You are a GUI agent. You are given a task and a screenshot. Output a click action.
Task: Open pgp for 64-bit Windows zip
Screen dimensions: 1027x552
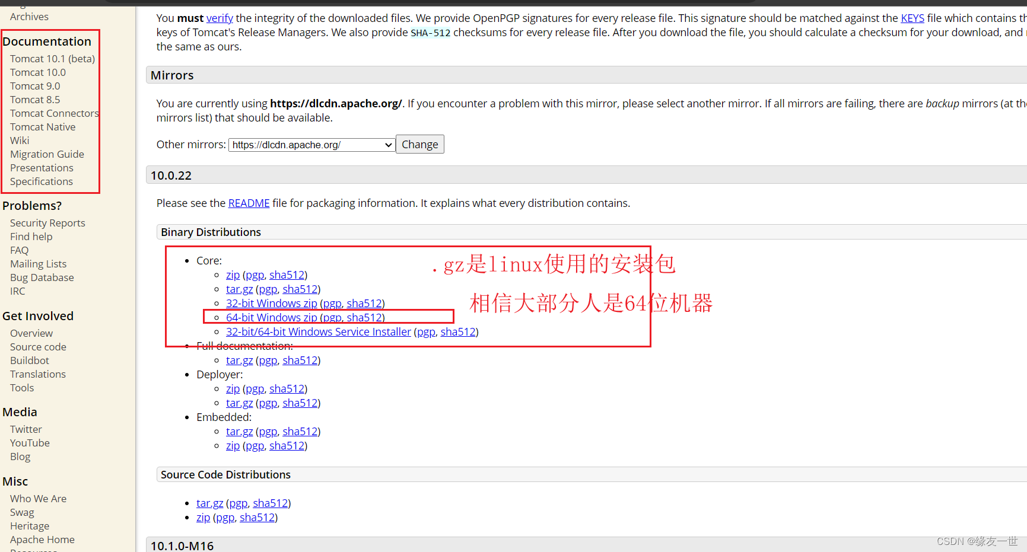point(332,318)
